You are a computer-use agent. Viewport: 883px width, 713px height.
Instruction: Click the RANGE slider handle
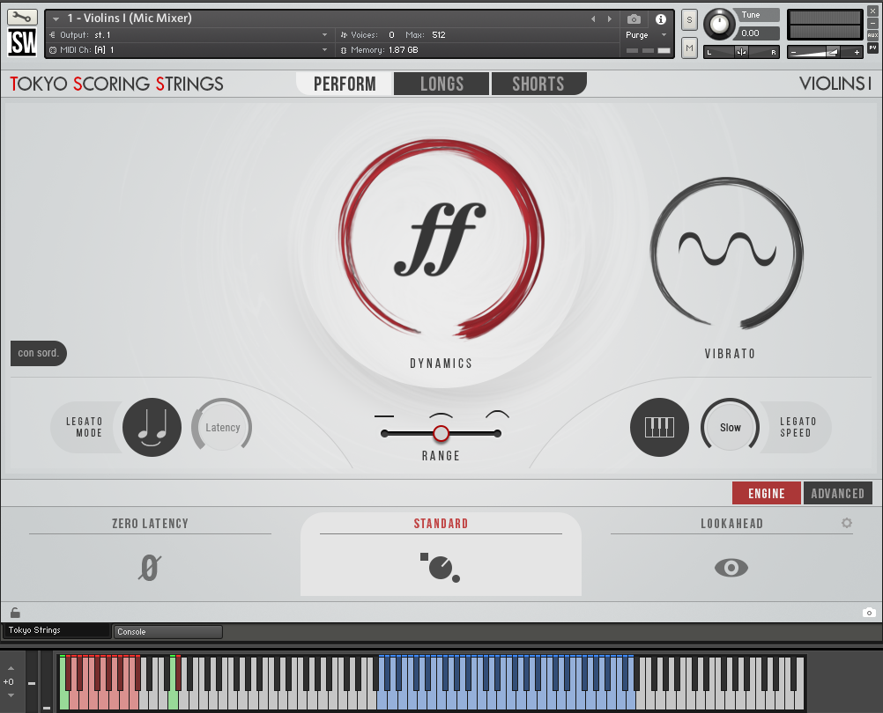[441, 434]
